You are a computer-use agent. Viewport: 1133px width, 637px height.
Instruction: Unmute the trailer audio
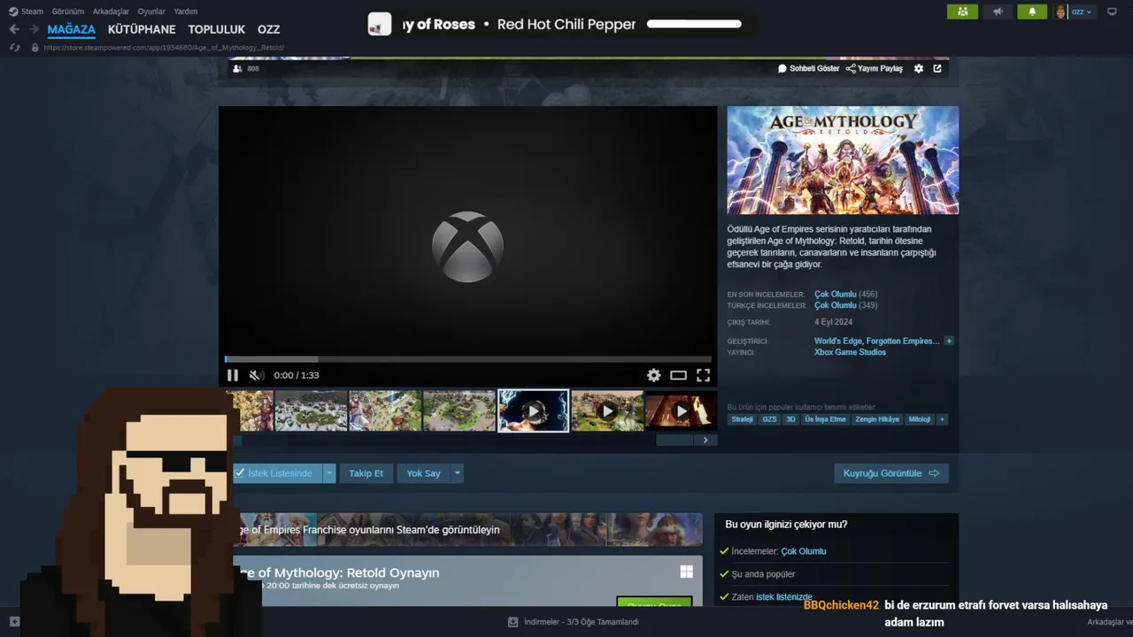pos(257,375)
